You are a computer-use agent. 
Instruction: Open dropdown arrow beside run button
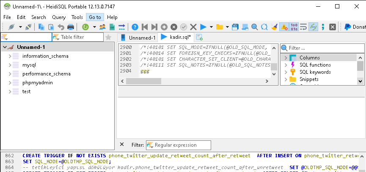tap(211, 27)
